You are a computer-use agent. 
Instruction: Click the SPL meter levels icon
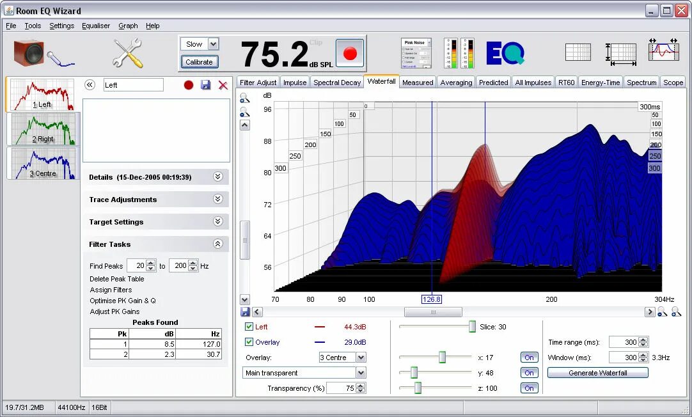pos(460,51)
